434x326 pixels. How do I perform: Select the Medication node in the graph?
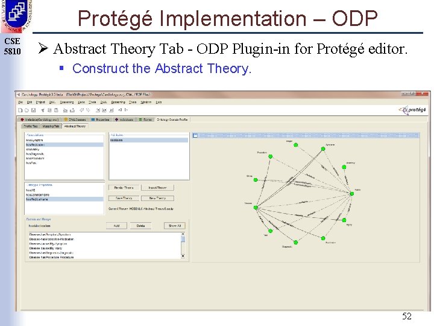pos(323,238)
